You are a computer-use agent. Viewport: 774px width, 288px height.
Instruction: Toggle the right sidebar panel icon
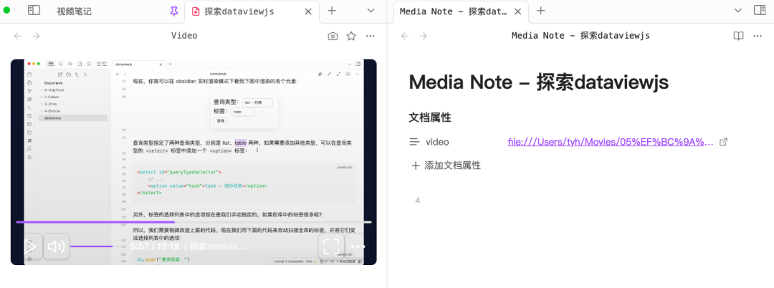coord(760,10)
